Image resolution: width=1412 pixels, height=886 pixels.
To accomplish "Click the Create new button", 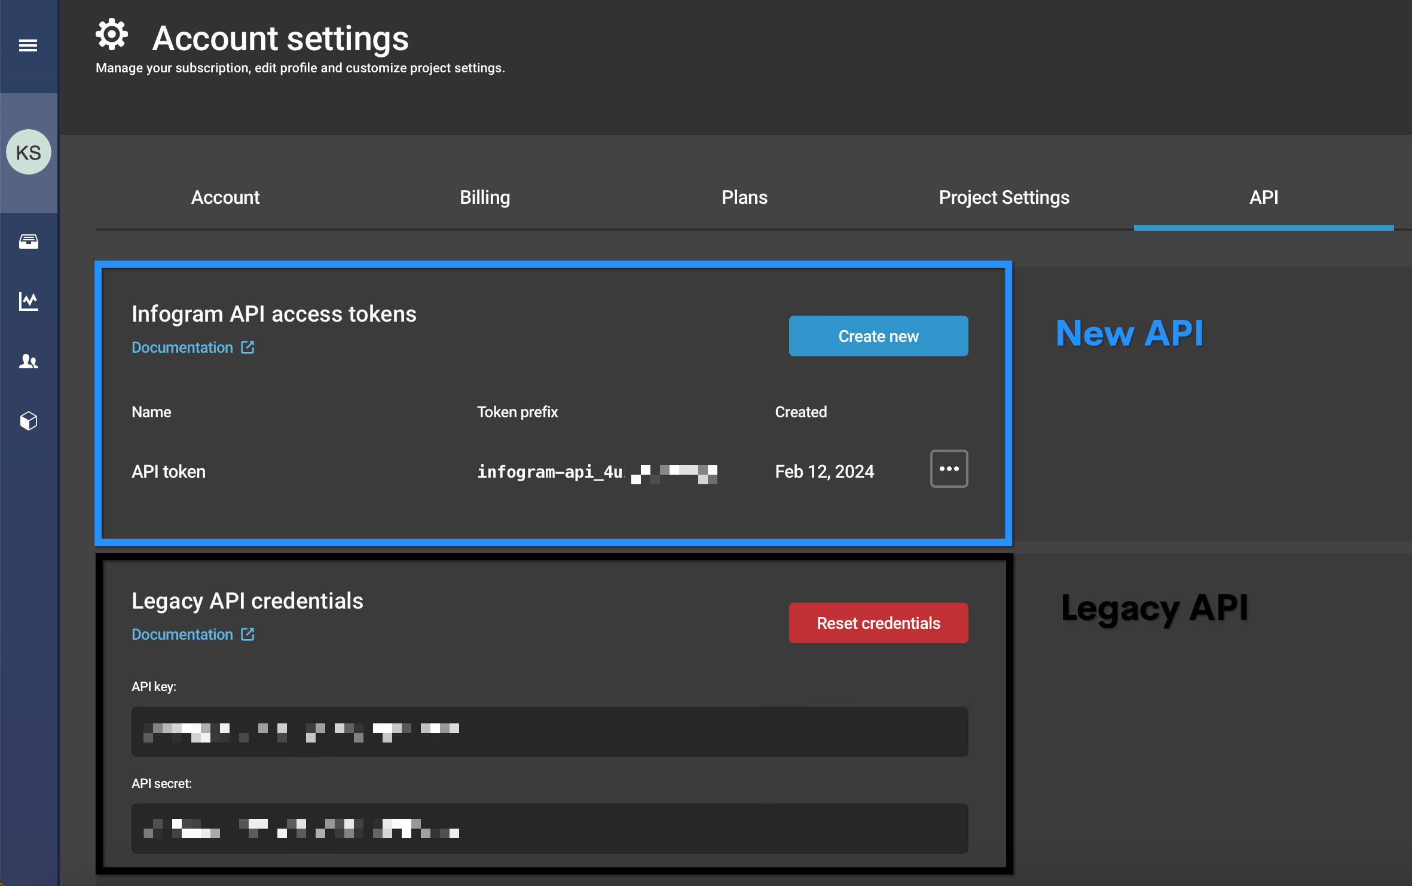I will click(x=878, y=336).
